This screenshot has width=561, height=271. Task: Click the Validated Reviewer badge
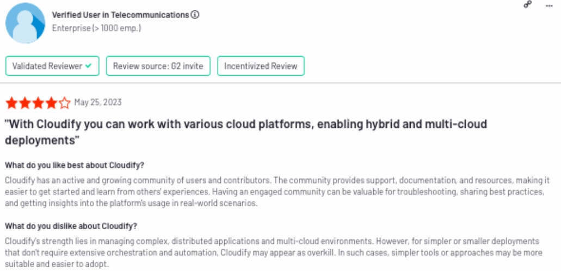52,66
